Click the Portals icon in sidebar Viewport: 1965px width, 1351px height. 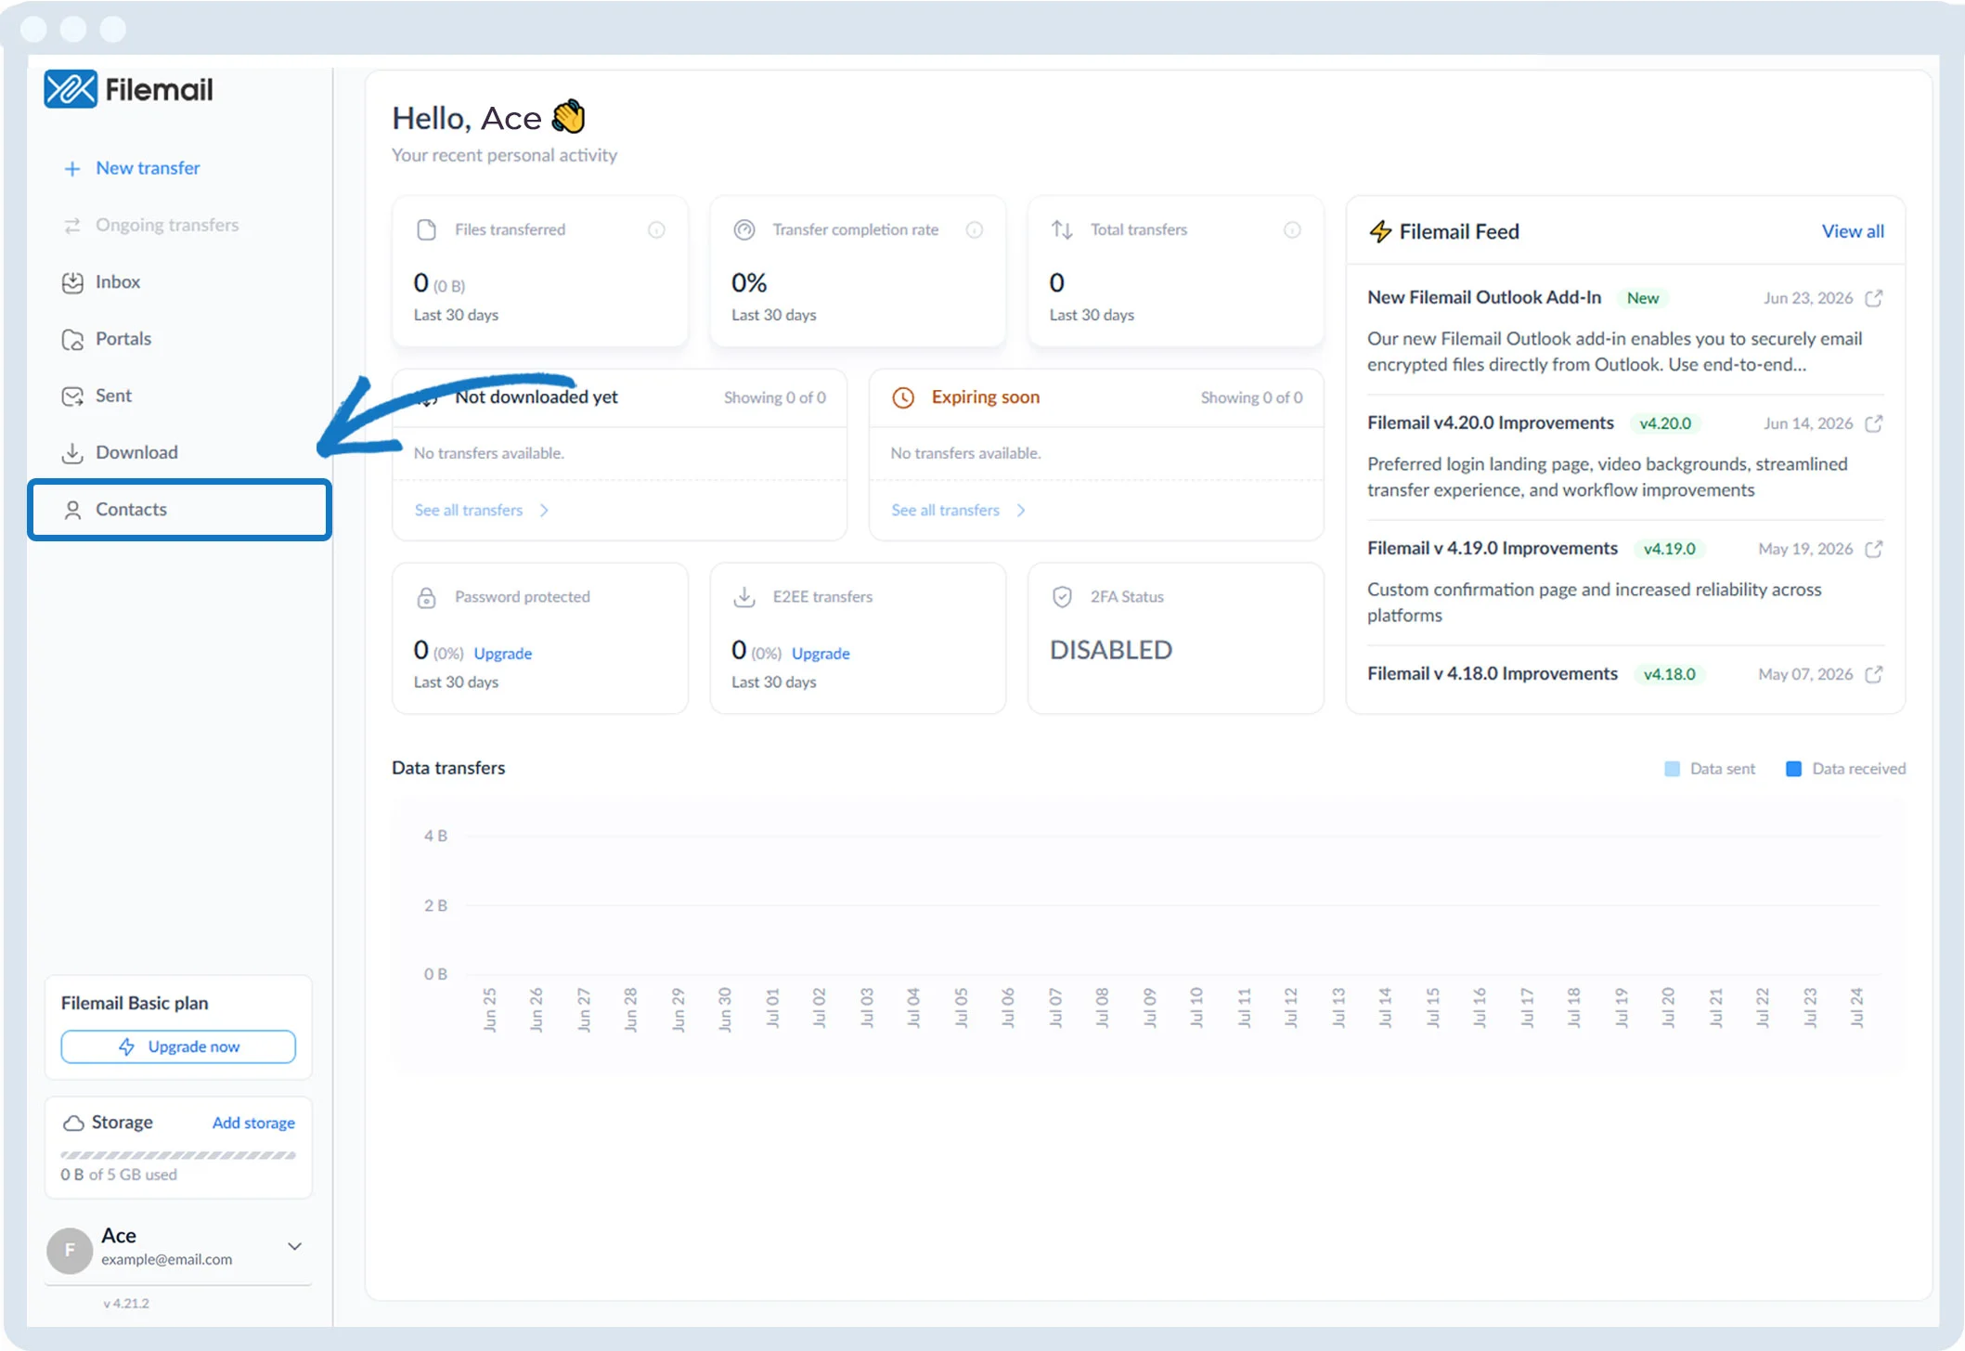point(71,340)
